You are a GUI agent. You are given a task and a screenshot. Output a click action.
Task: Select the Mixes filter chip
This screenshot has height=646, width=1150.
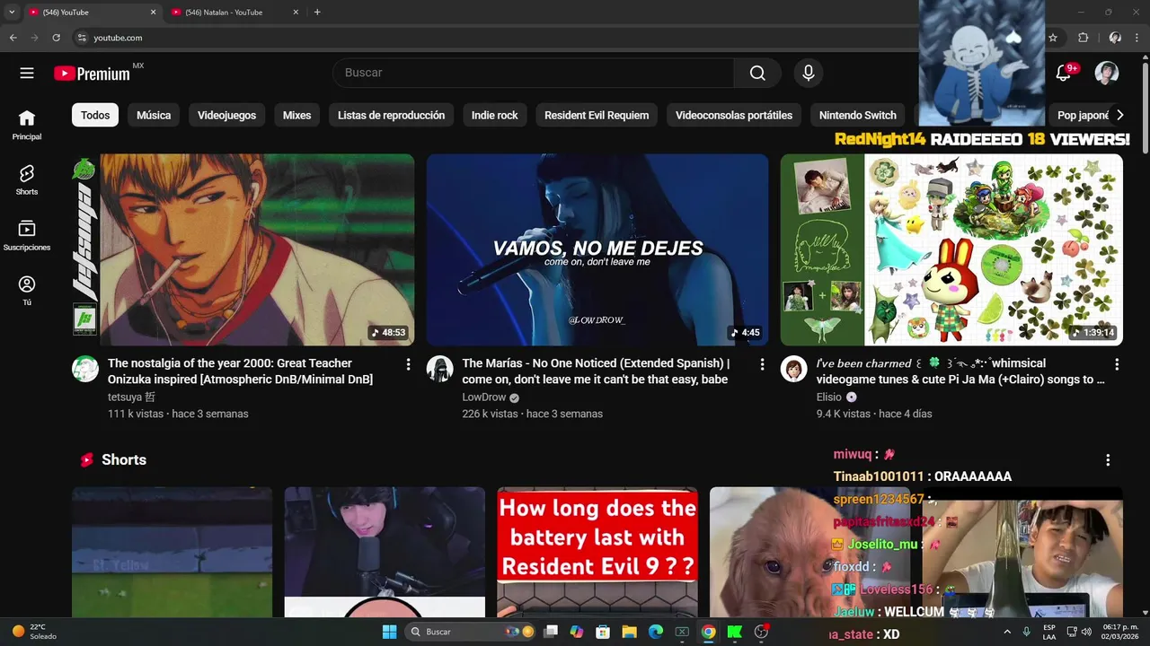coord(296,115)
